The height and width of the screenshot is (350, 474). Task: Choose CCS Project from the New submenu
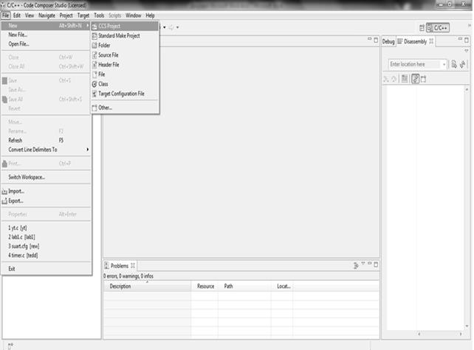[x=125, y=27]
